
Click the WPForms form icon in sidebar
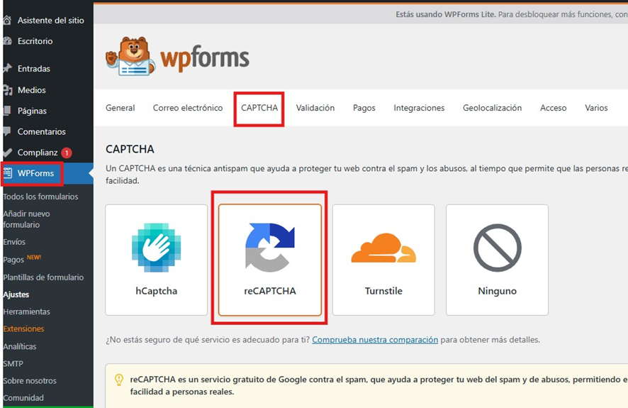(x=8, y=173)
